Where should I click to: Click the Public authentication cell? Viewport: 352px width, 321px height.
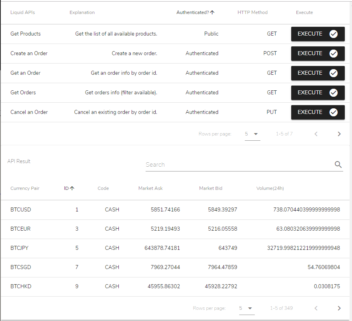click(x=211, y=34)
